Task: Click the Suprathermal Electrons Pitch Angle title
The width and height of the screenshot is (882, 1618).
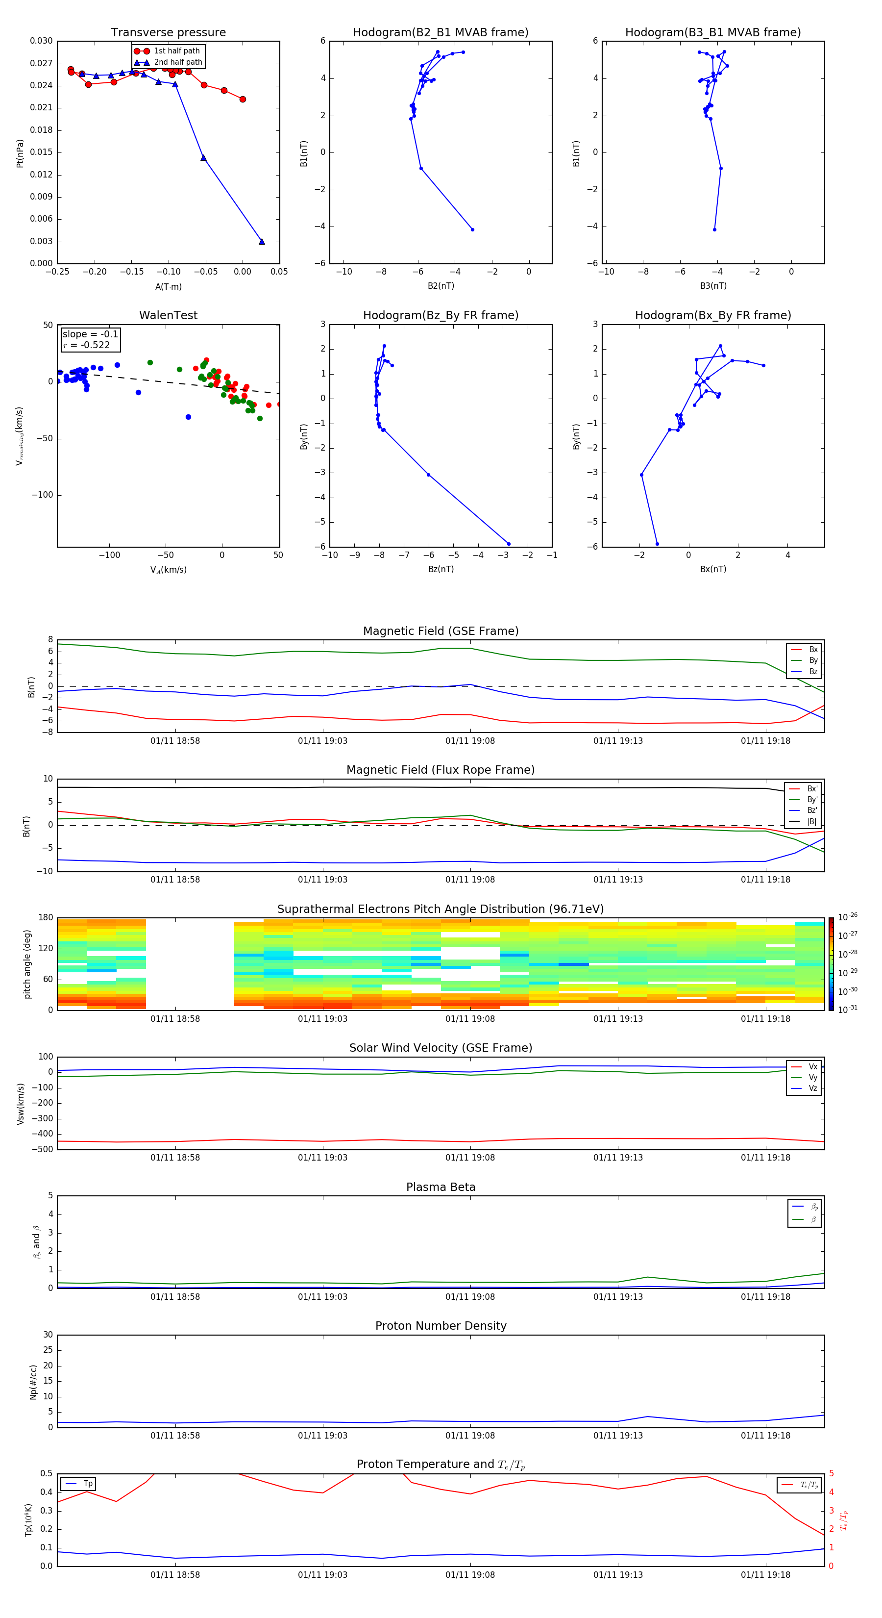Action: pyautogui.click(x=441, y=910)
